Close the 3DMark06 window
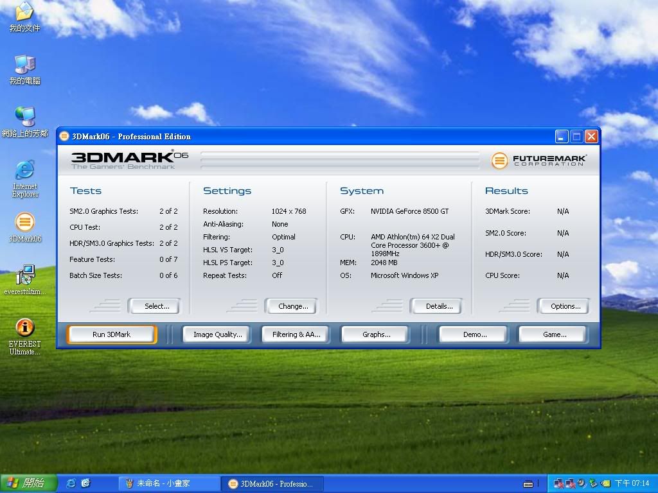The height and width of the screenshot is (493, 658). [591, 136]
